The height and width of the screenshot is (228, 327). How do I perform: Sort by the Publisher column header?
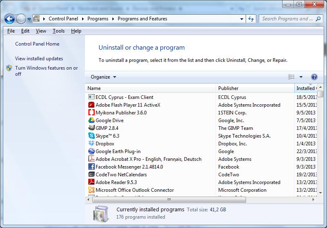click(255, 88)
